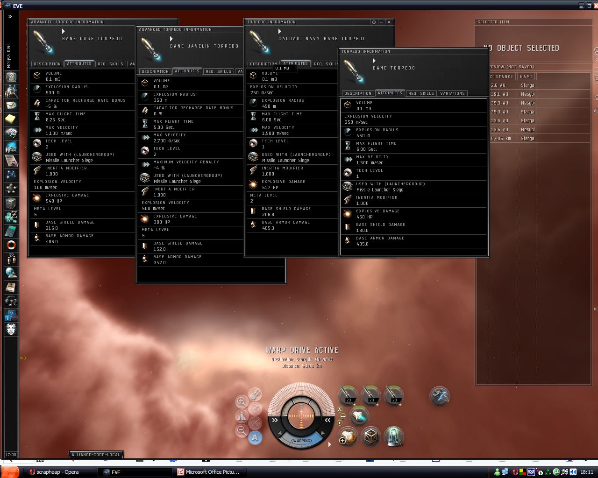Image resolution: width=598 pixels, height=478 pixels.
Task: Toggle the cargo container HUD button
Action: 255,395
